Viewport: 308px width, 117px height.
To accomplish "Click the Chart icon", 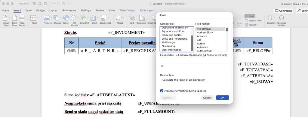I will coord(93,18).
